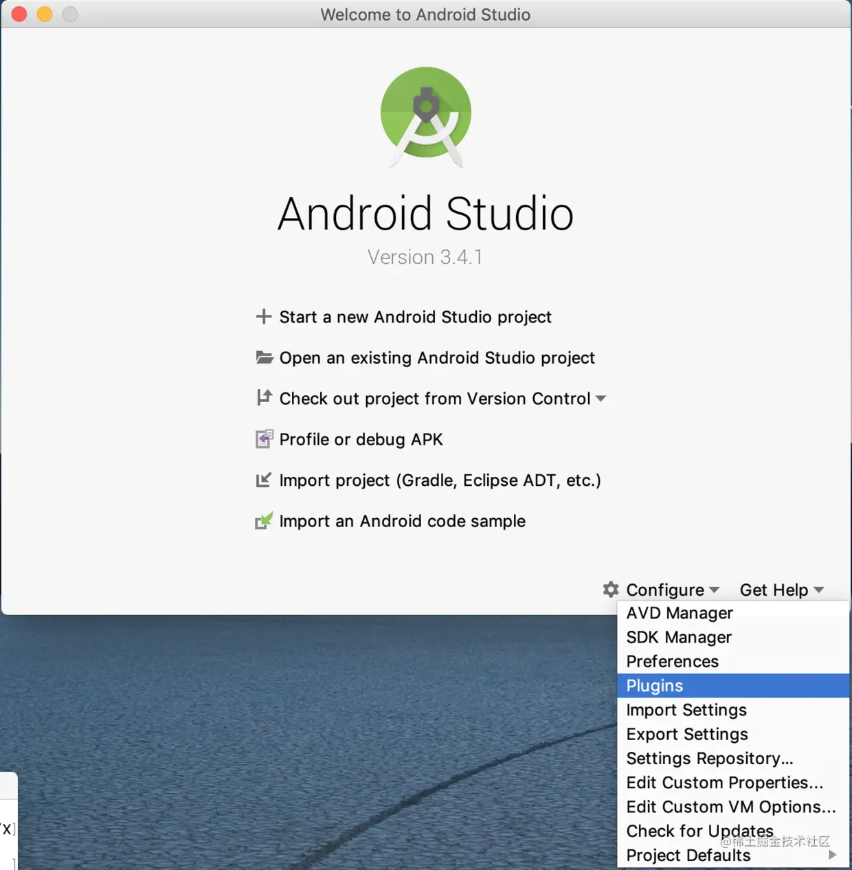Start a new Android Studio project

point(415,317)
